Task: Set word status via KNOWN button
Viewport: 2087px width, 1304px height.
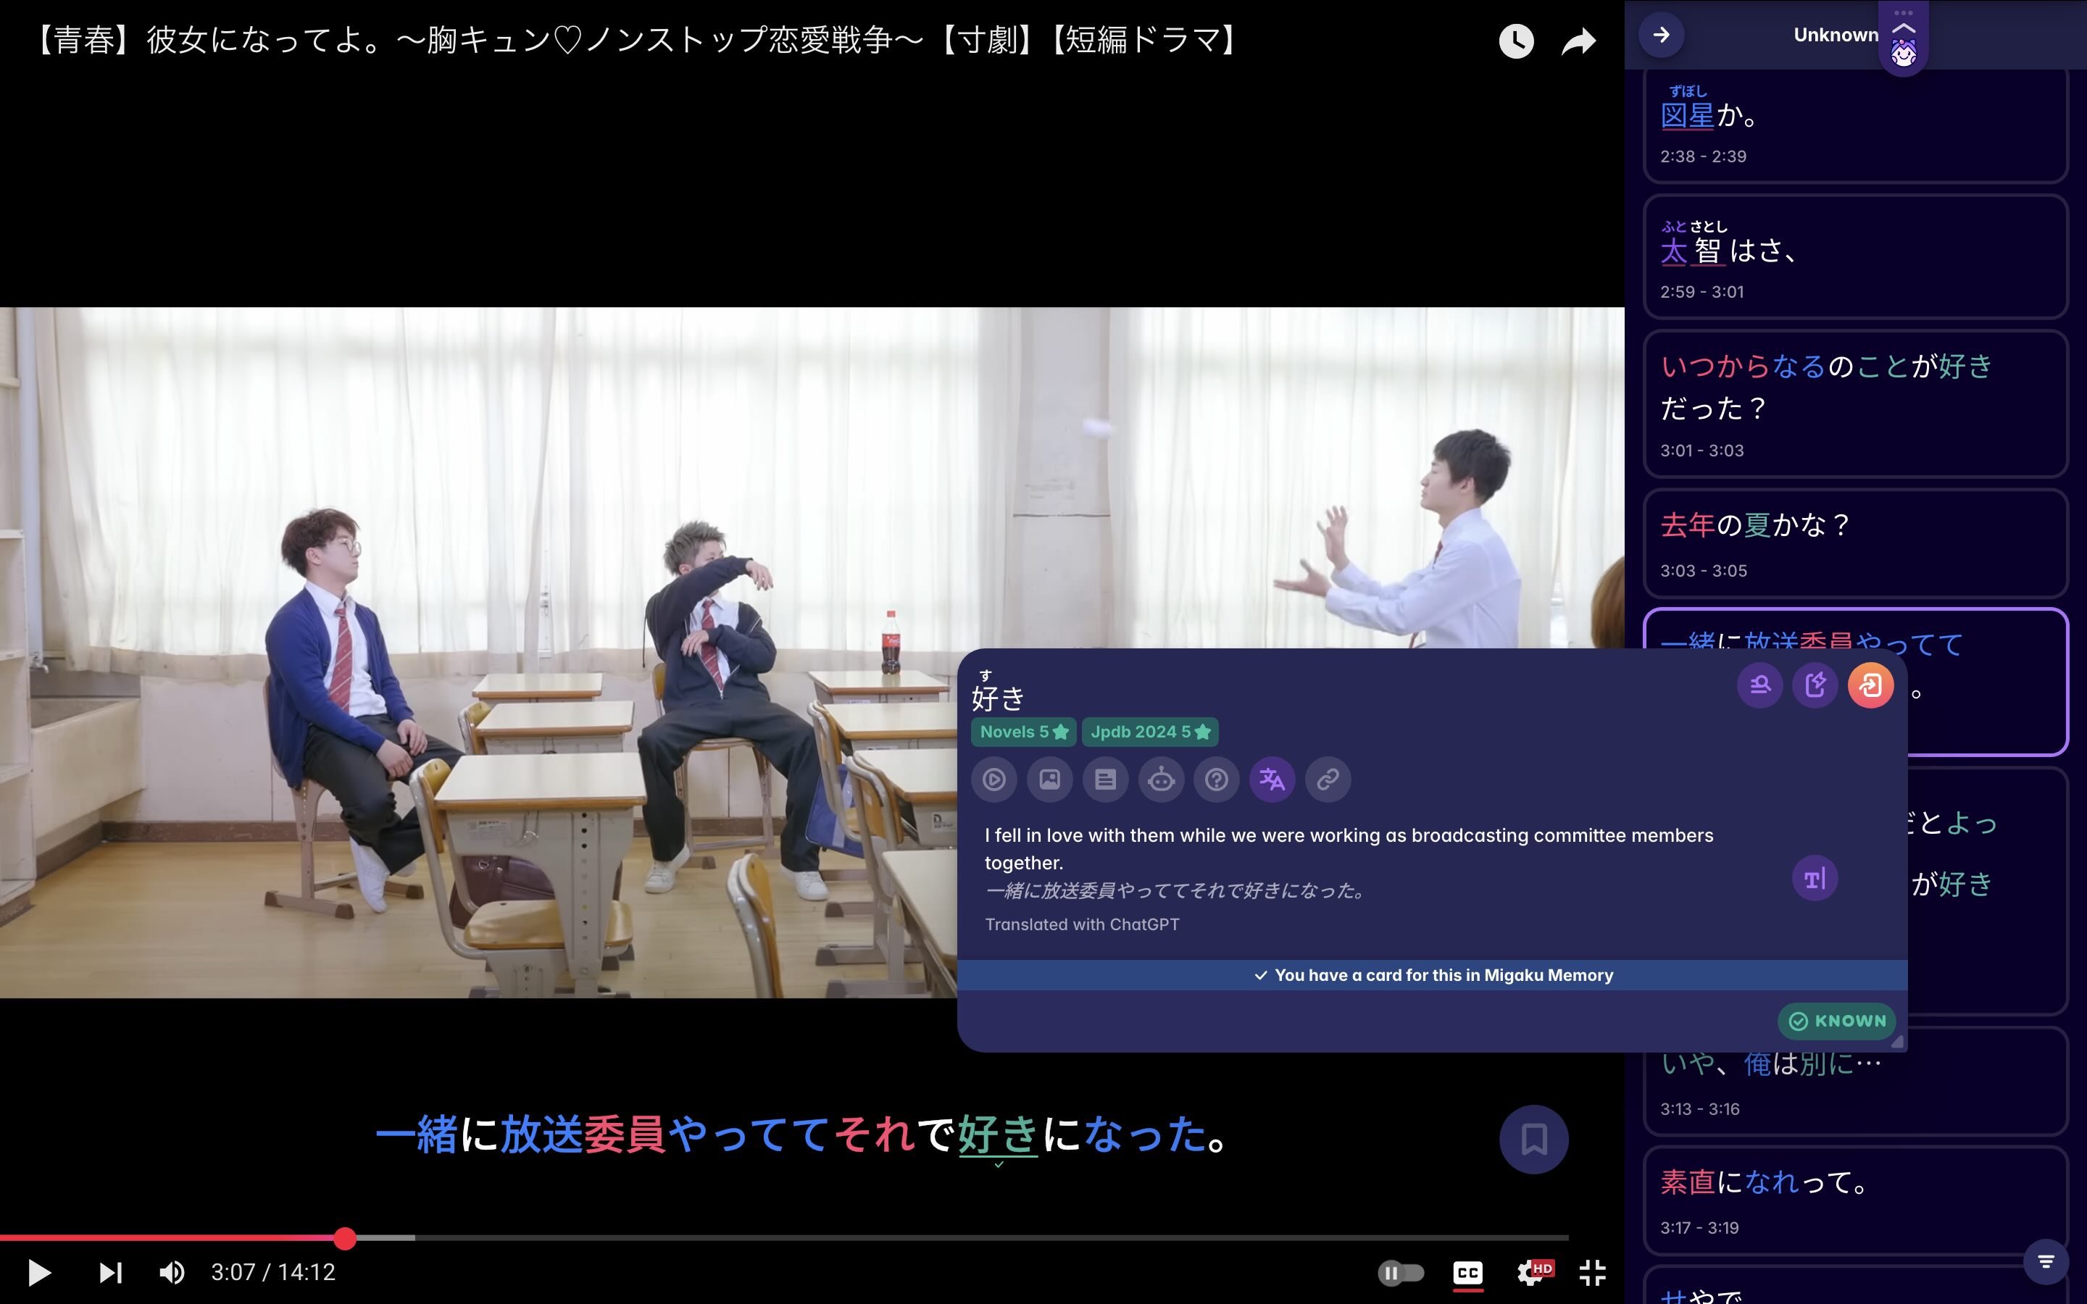Action: [1837, 1021]
